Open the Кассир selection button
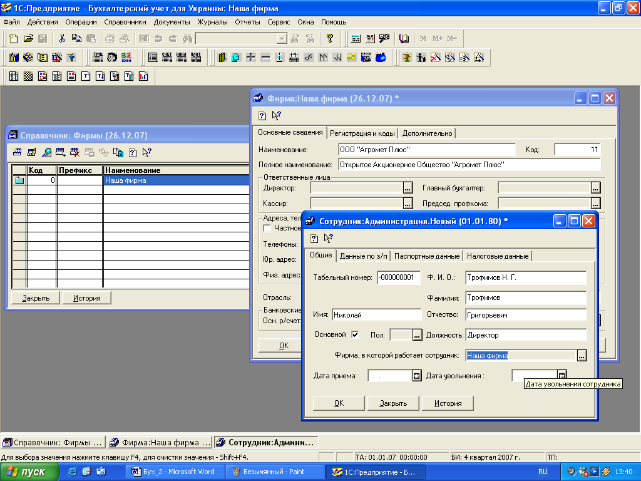The height and width of the screenshot is (481, 641). (x=408, y=203)
